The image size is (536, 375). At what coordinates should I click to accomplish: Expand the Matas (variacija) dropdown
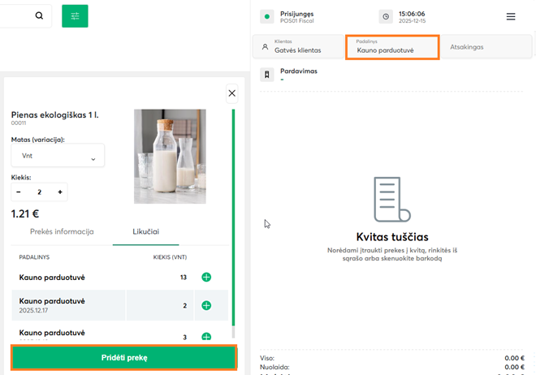(58, 156)
